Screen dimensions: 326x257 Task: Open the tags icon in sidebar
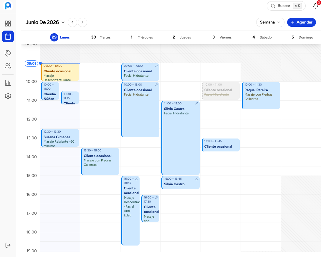[8, 53]
